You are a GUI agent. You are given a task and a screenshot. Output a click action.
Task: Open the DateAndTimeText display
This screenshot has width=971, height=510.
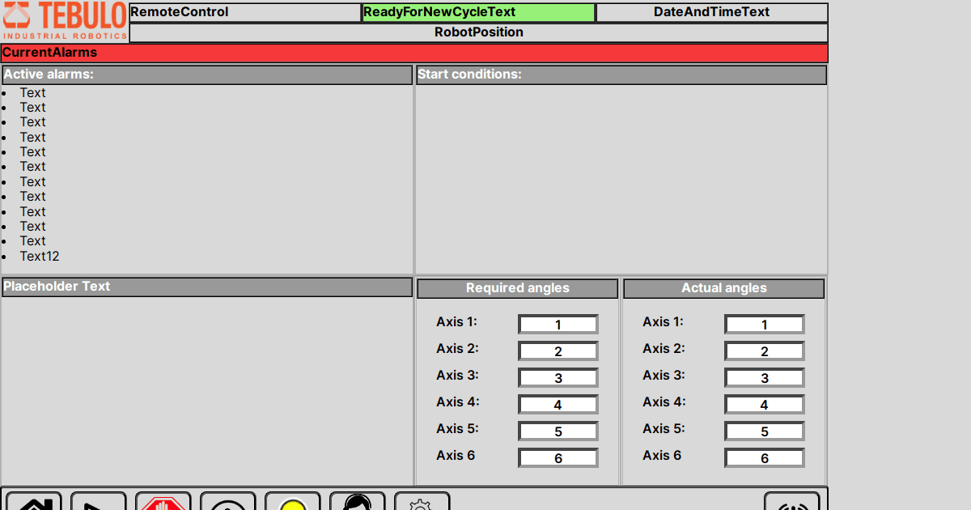pos(711,12)
